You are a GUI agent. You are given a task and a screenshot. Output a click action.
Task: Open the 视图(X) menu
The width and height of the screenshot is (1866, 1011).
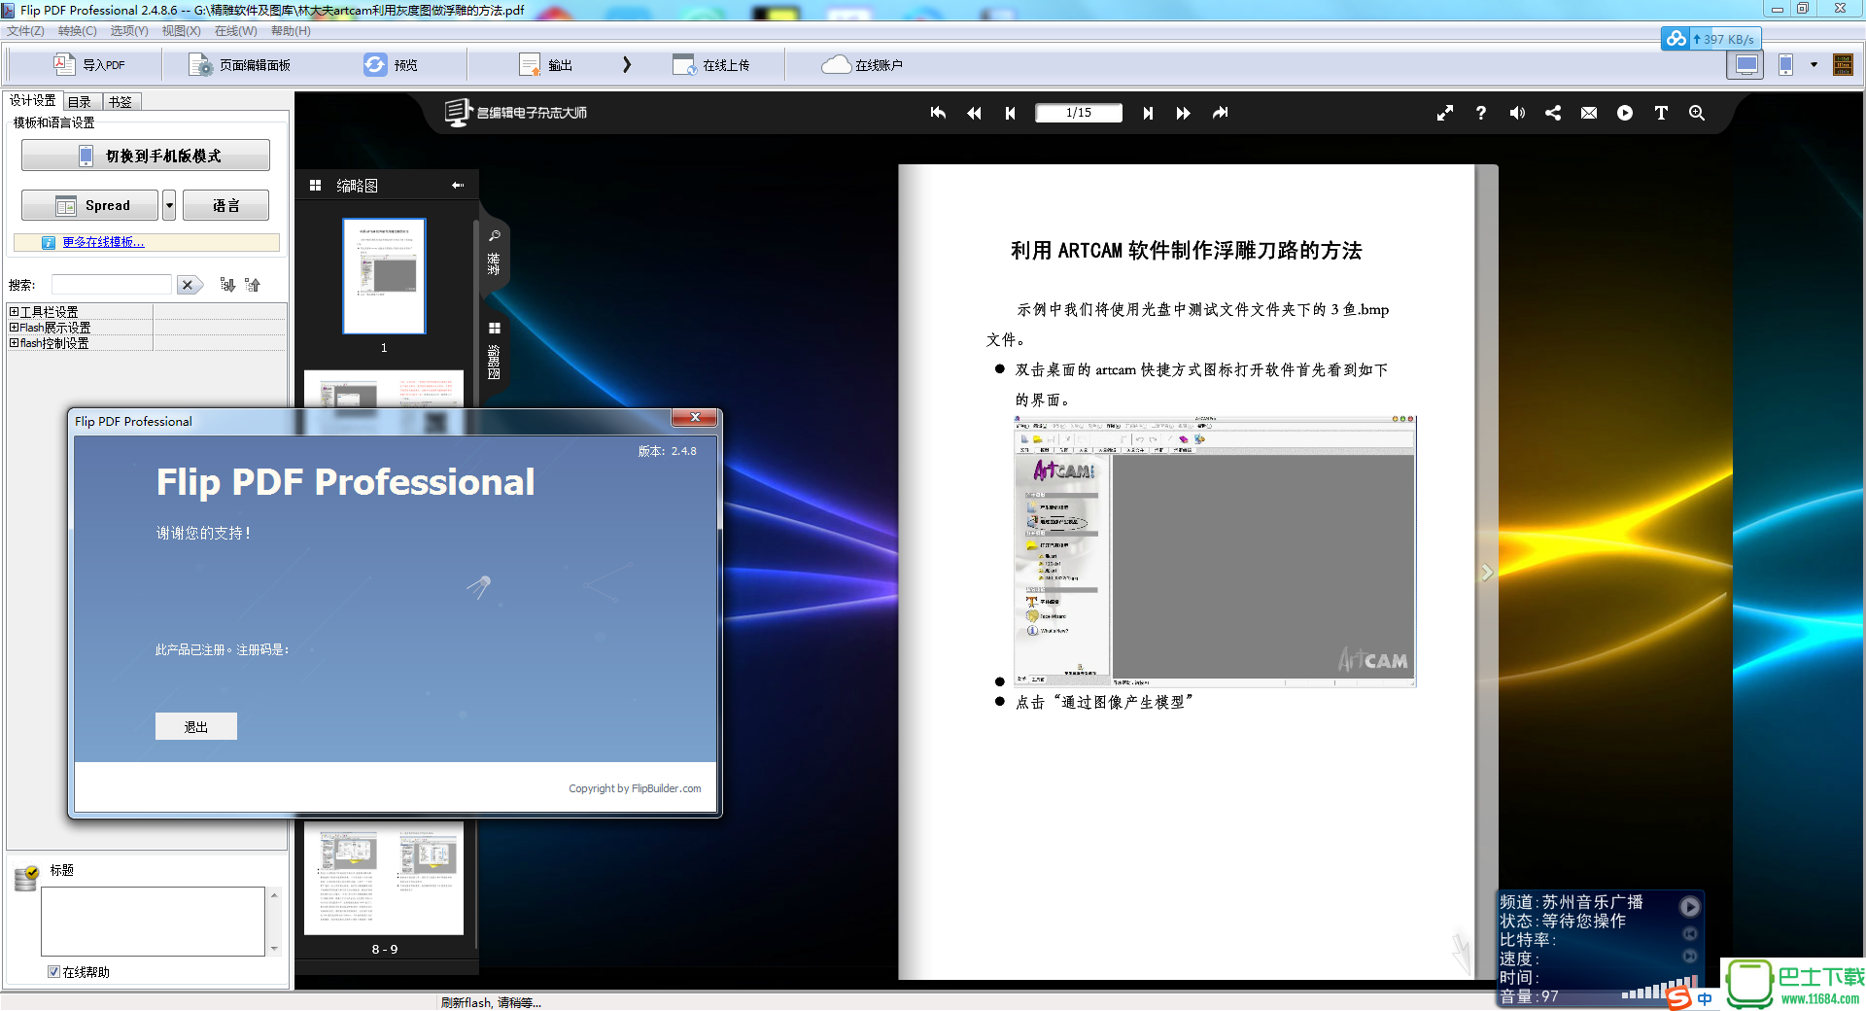[181, 31]
